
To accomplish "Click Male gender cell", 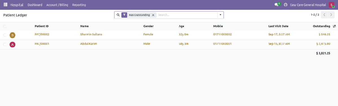I will pyautogui.click(x=147, y=44).
